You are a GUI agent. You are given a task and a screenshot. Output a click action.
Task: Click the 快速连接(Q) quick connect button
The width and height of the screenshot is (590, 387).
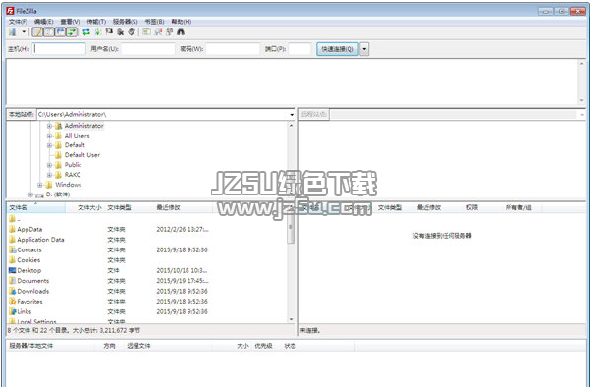coord(338,49)
